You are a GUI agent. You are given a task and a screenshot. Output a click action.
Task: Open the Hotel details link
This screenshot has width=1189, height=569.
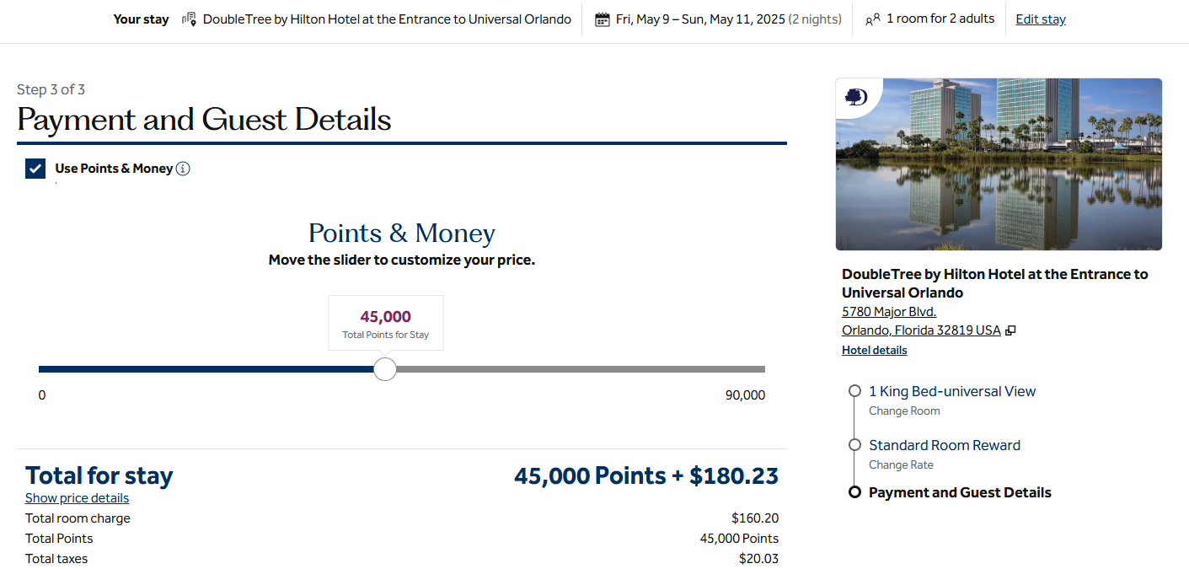tap(874, 350)
